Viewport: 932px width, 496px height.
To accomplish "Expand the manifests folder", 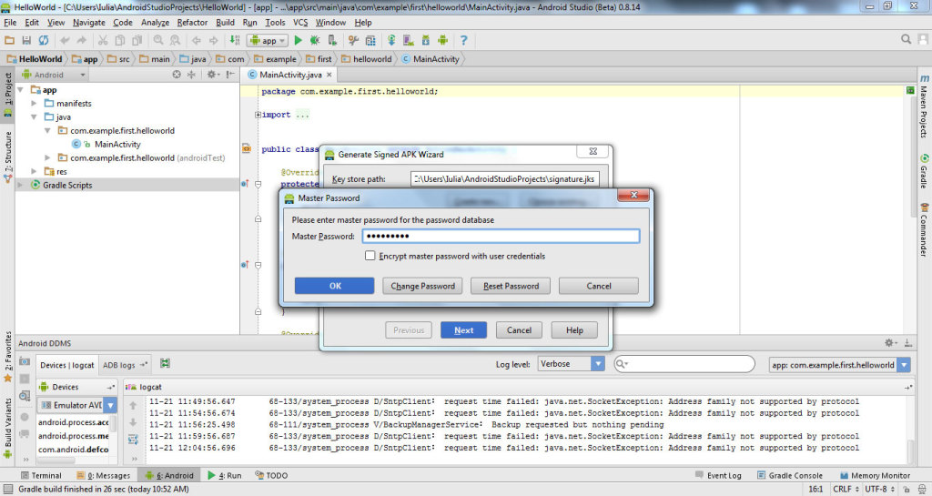I will (x=34, y=104).
